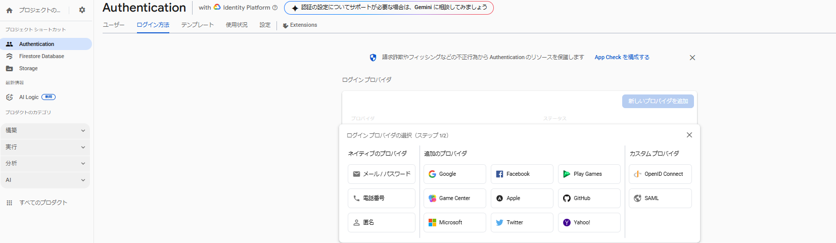836x243 pixels.
Task: Click the GitHub logo icon
Action: pos(567,198)
